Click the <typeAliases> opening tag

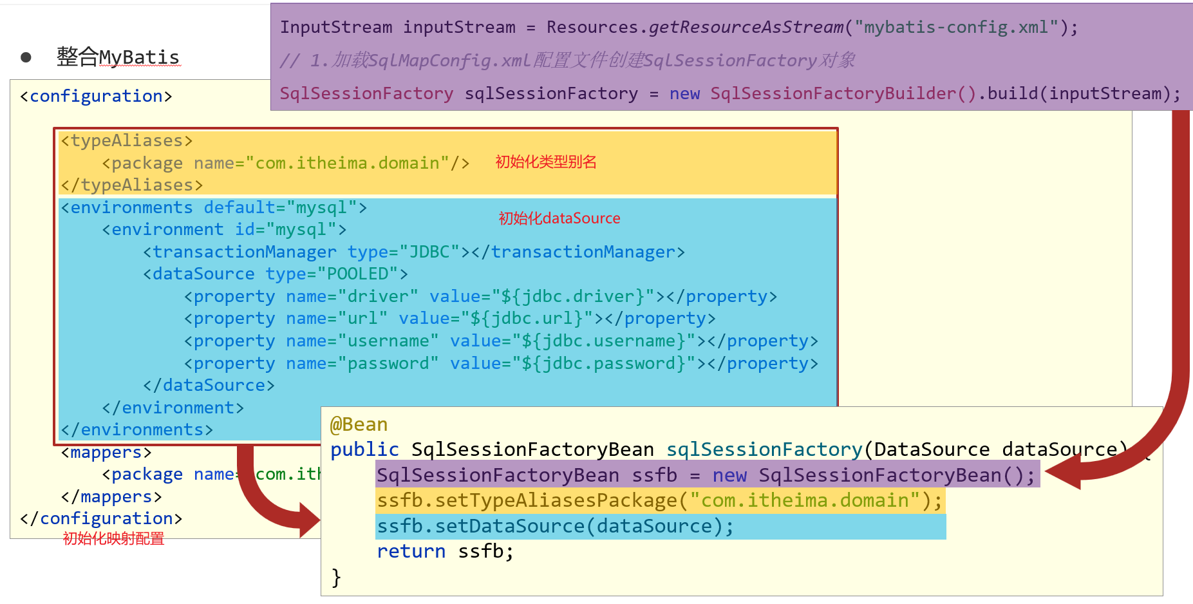(127, 140)
